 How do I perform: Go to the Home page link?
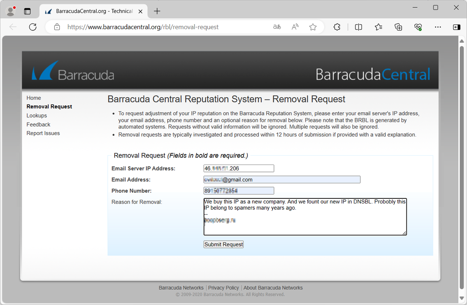34,98
